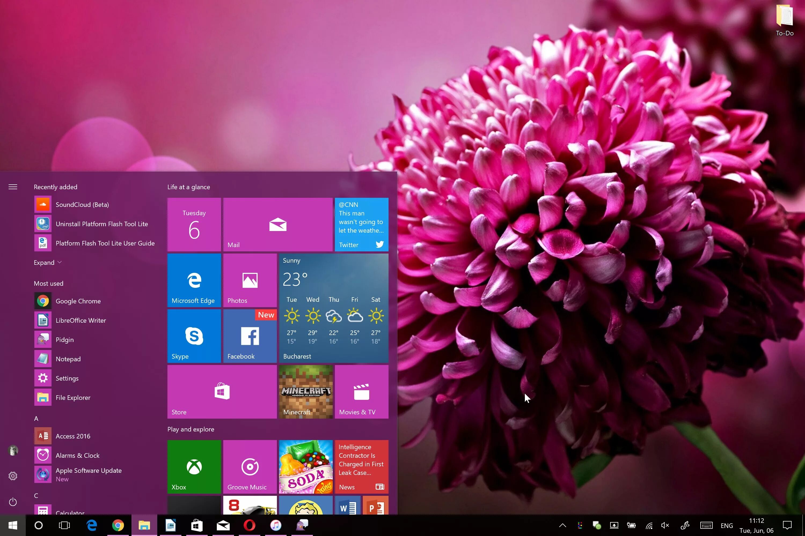Image resolution: width=805 pixels, height=536 pixels.
Task: Start the Minecraft tile
Action: (x=306, y=391)
